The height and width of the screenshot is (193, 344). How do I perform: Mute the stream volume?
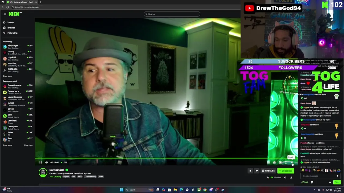click(46, 162)
